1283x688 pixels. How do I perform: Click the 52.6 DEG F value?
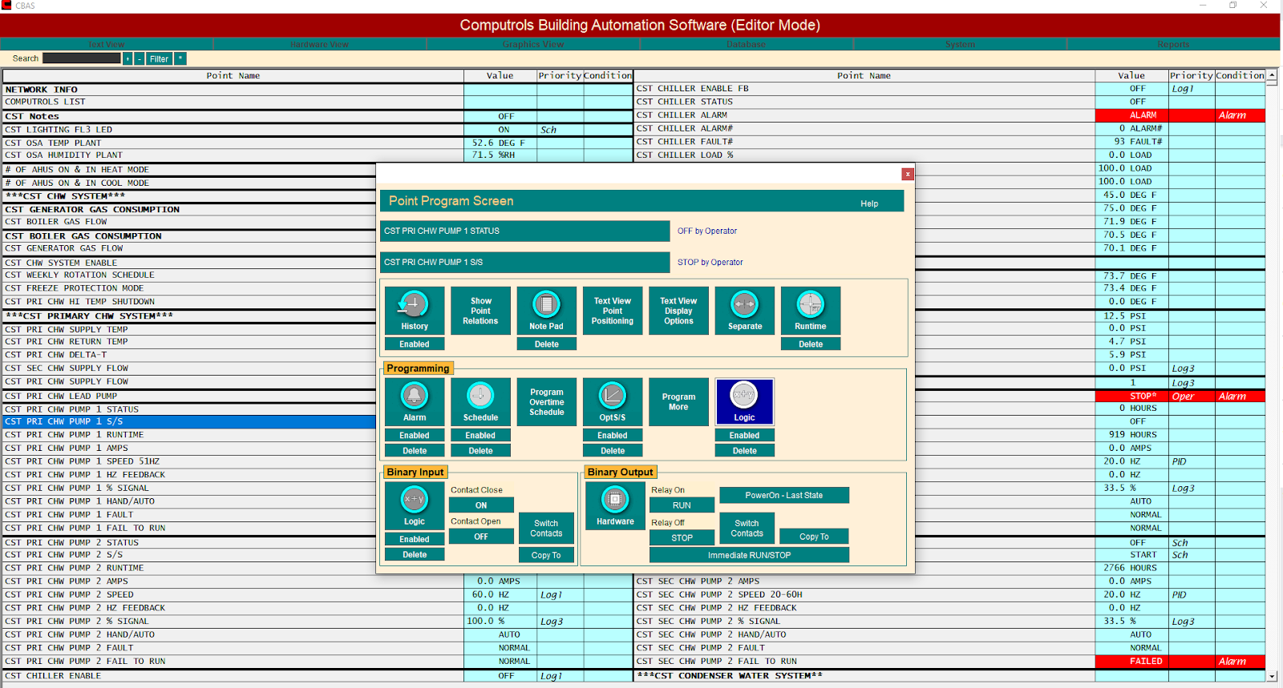coord(500,143)
